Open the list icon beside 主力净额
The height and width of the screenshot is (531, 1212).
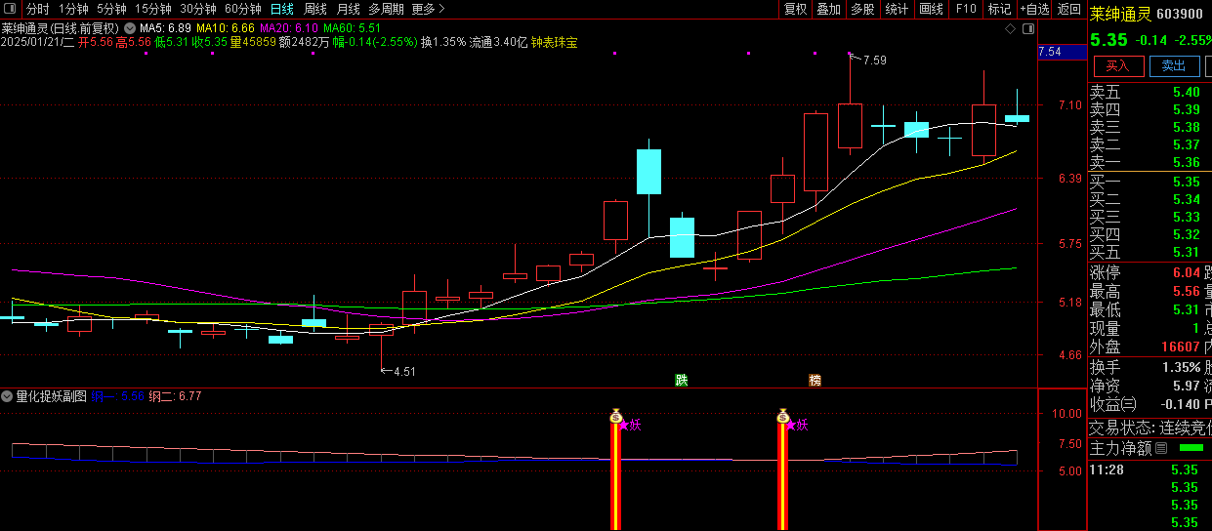[x=1161, y=448]
